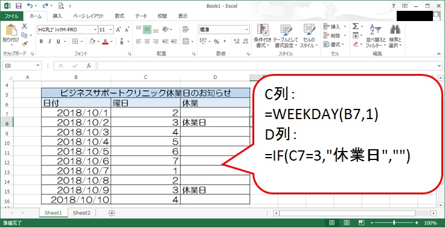This screenshot has height=228, width=445.
Task: Open the font size 11 dropdown
Action: click(110, 29)
